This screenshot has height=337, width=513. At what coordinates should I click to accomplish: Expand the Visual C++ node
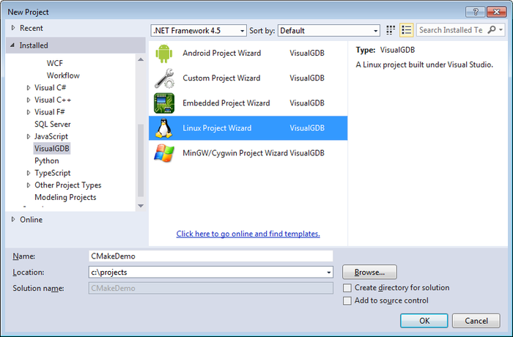(29, 100)
